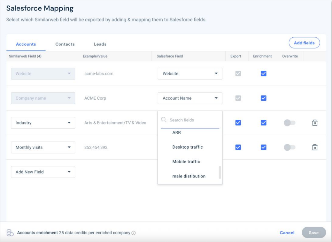Click the Save button

tap(314, 233)
